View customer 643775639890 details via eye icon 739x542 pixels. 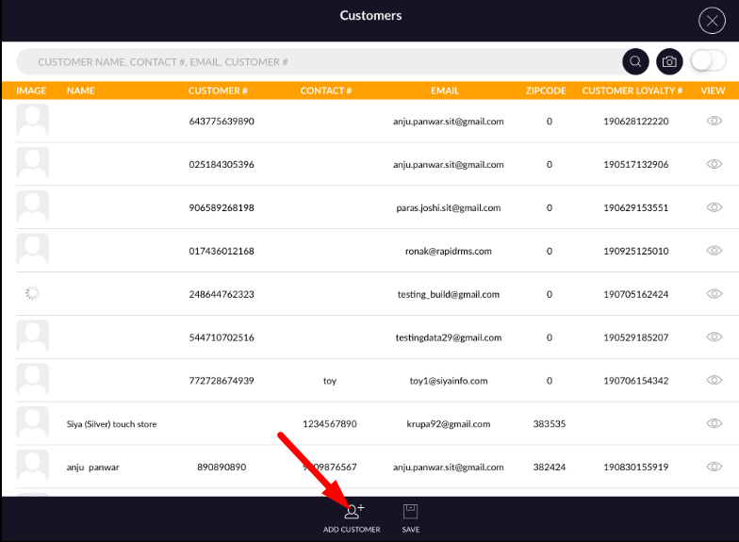pyautogui.click(x=714, y=122)
